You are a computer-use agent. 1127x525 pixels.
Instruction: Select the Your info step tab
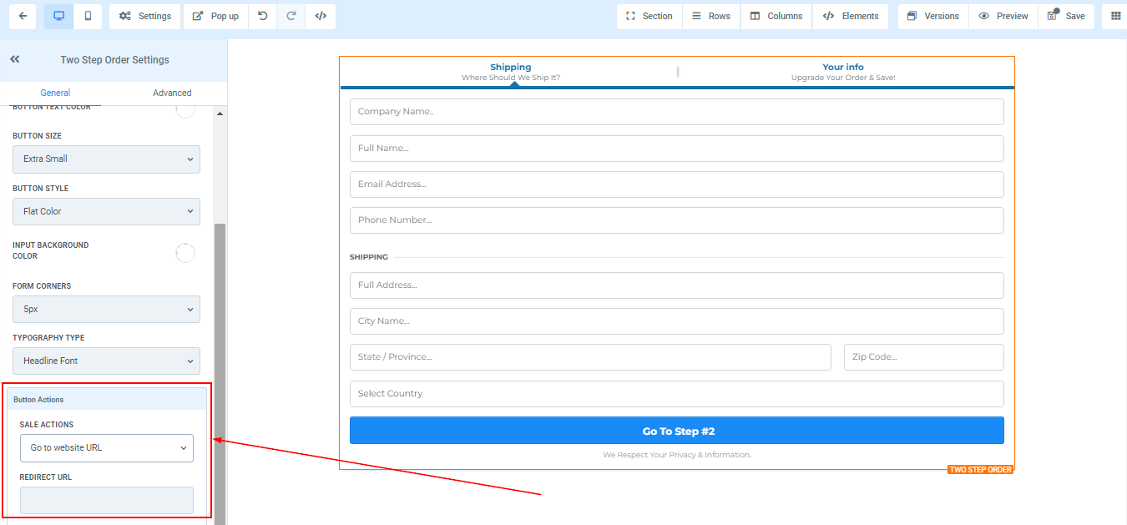[843, 72]
